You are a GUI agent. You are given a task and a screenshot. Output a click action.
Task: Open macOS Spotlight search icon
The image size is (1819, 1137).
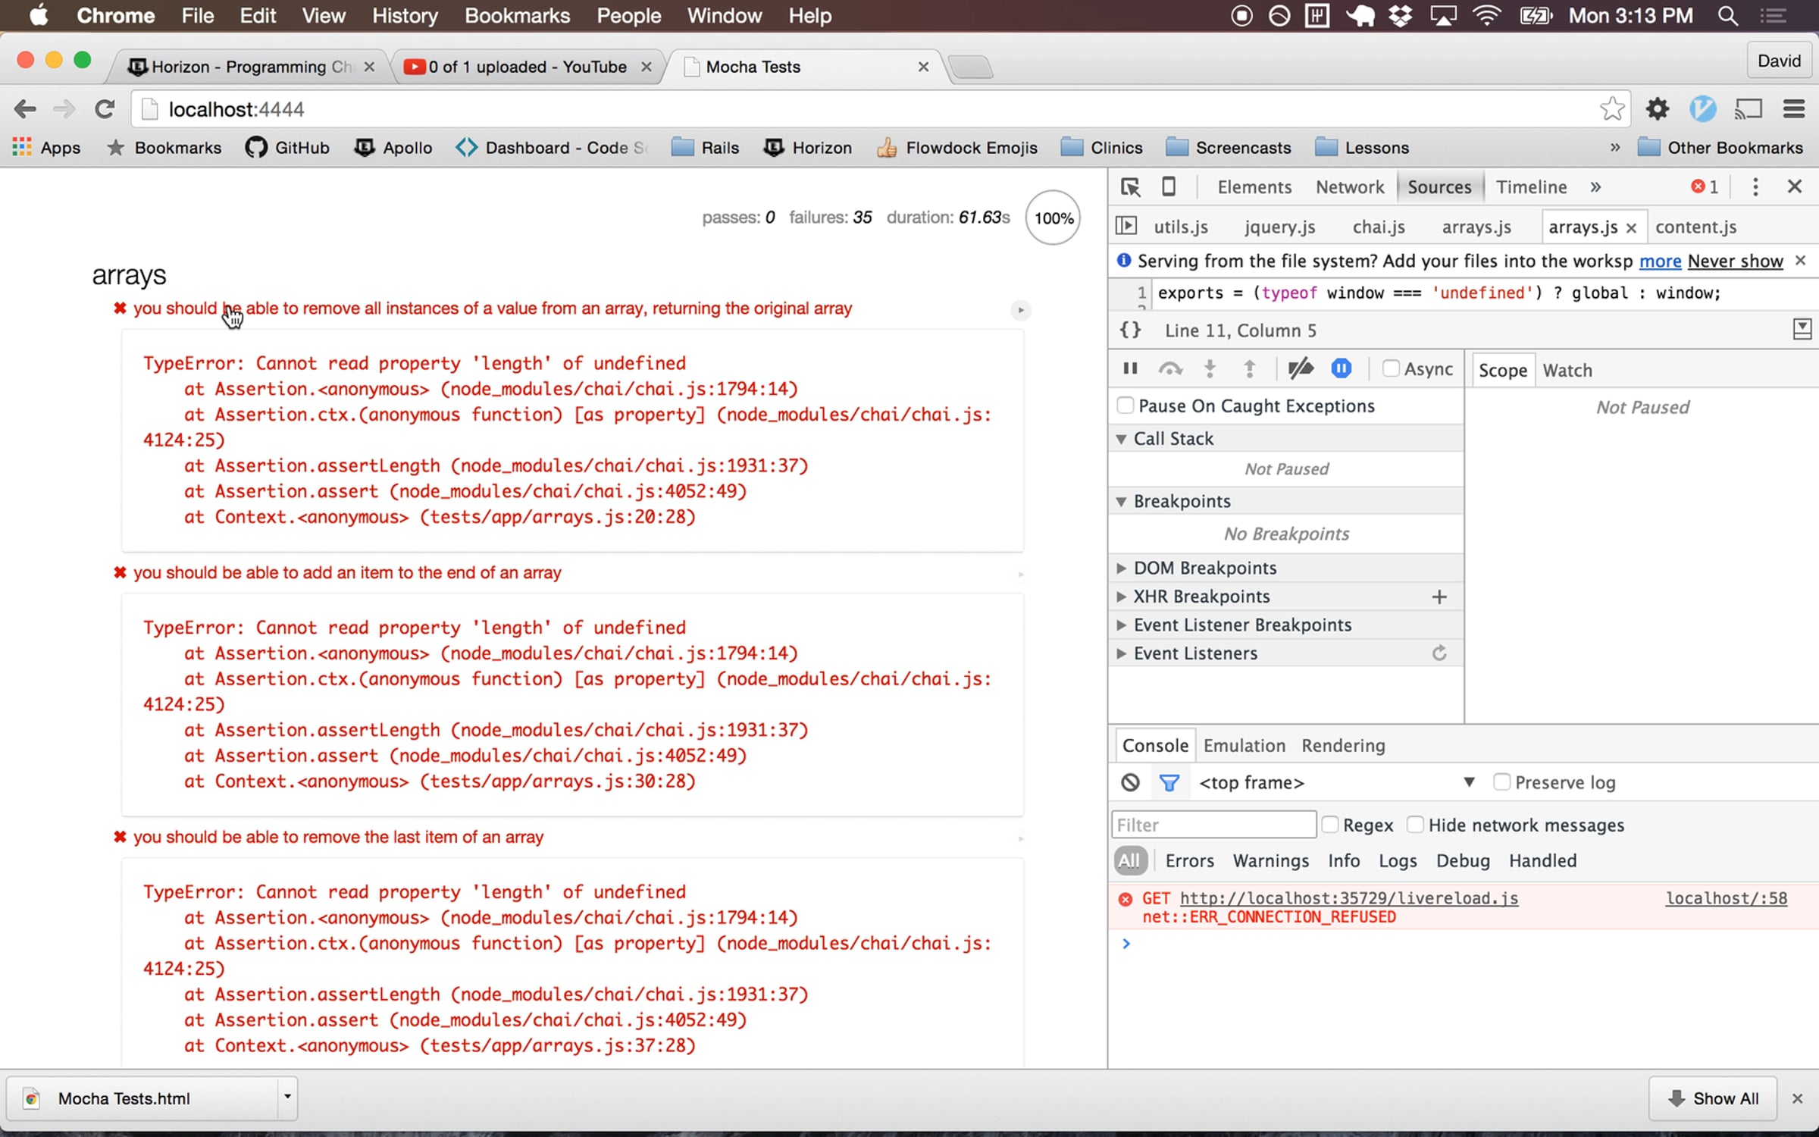coord(1728,16)
